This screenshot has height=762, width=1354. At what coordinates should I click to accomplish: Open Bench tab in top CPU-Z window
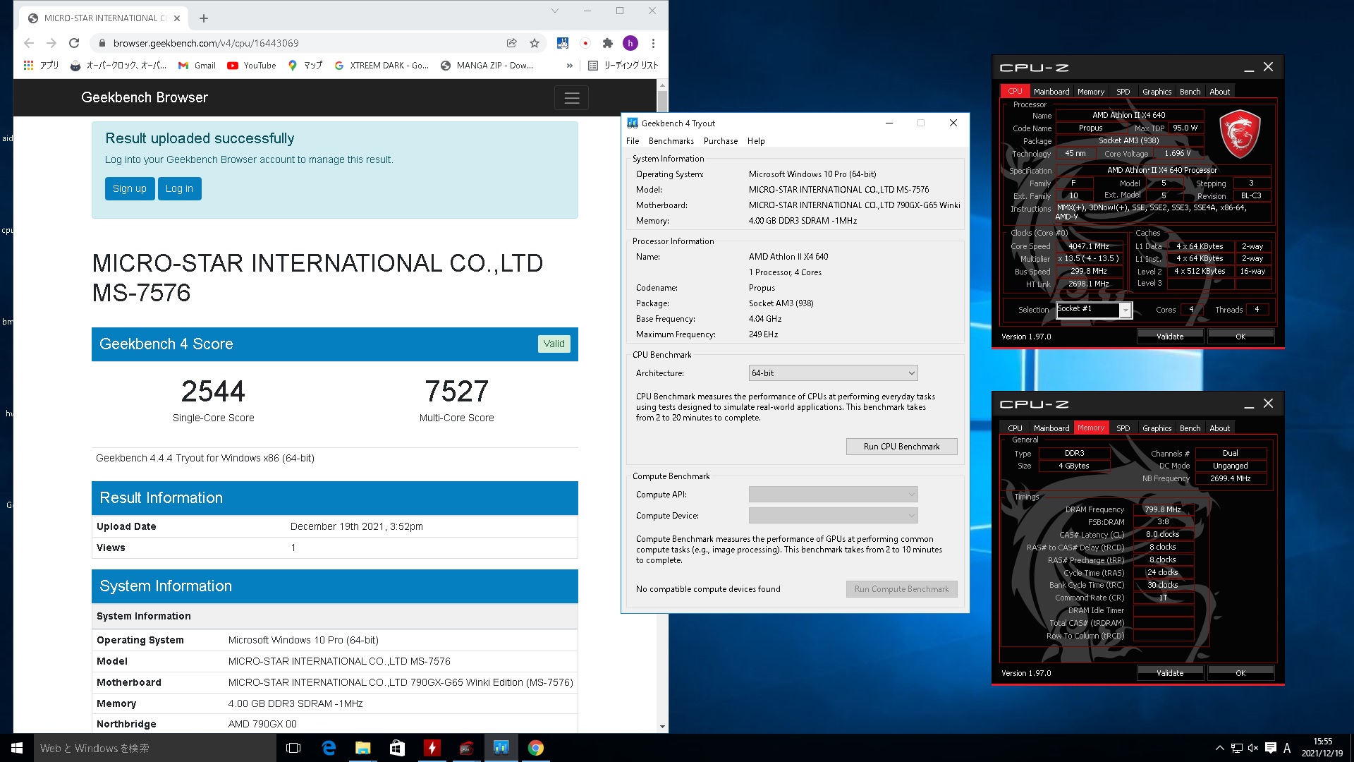tap(1190, 92)
